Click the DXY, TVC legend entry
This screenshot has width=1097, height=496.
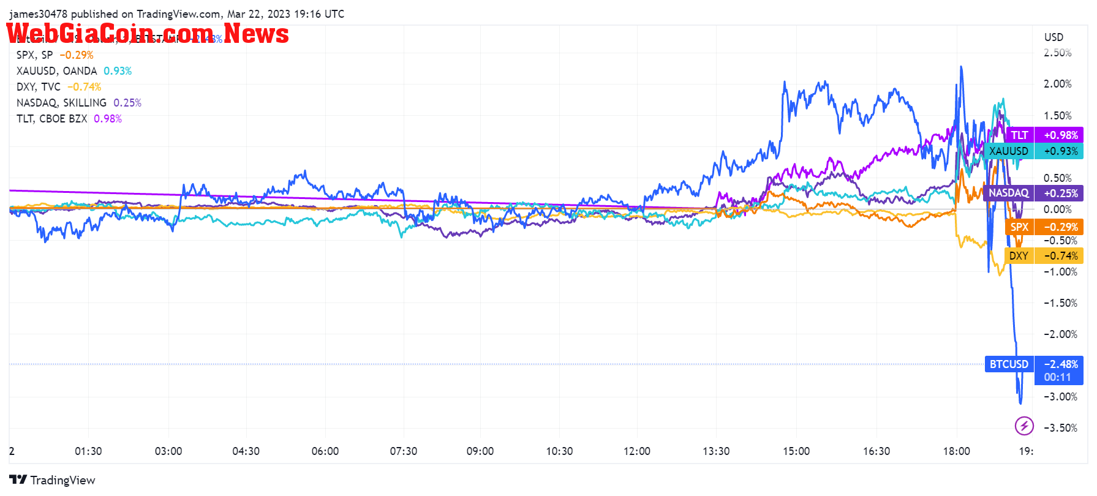coord(59,87)
